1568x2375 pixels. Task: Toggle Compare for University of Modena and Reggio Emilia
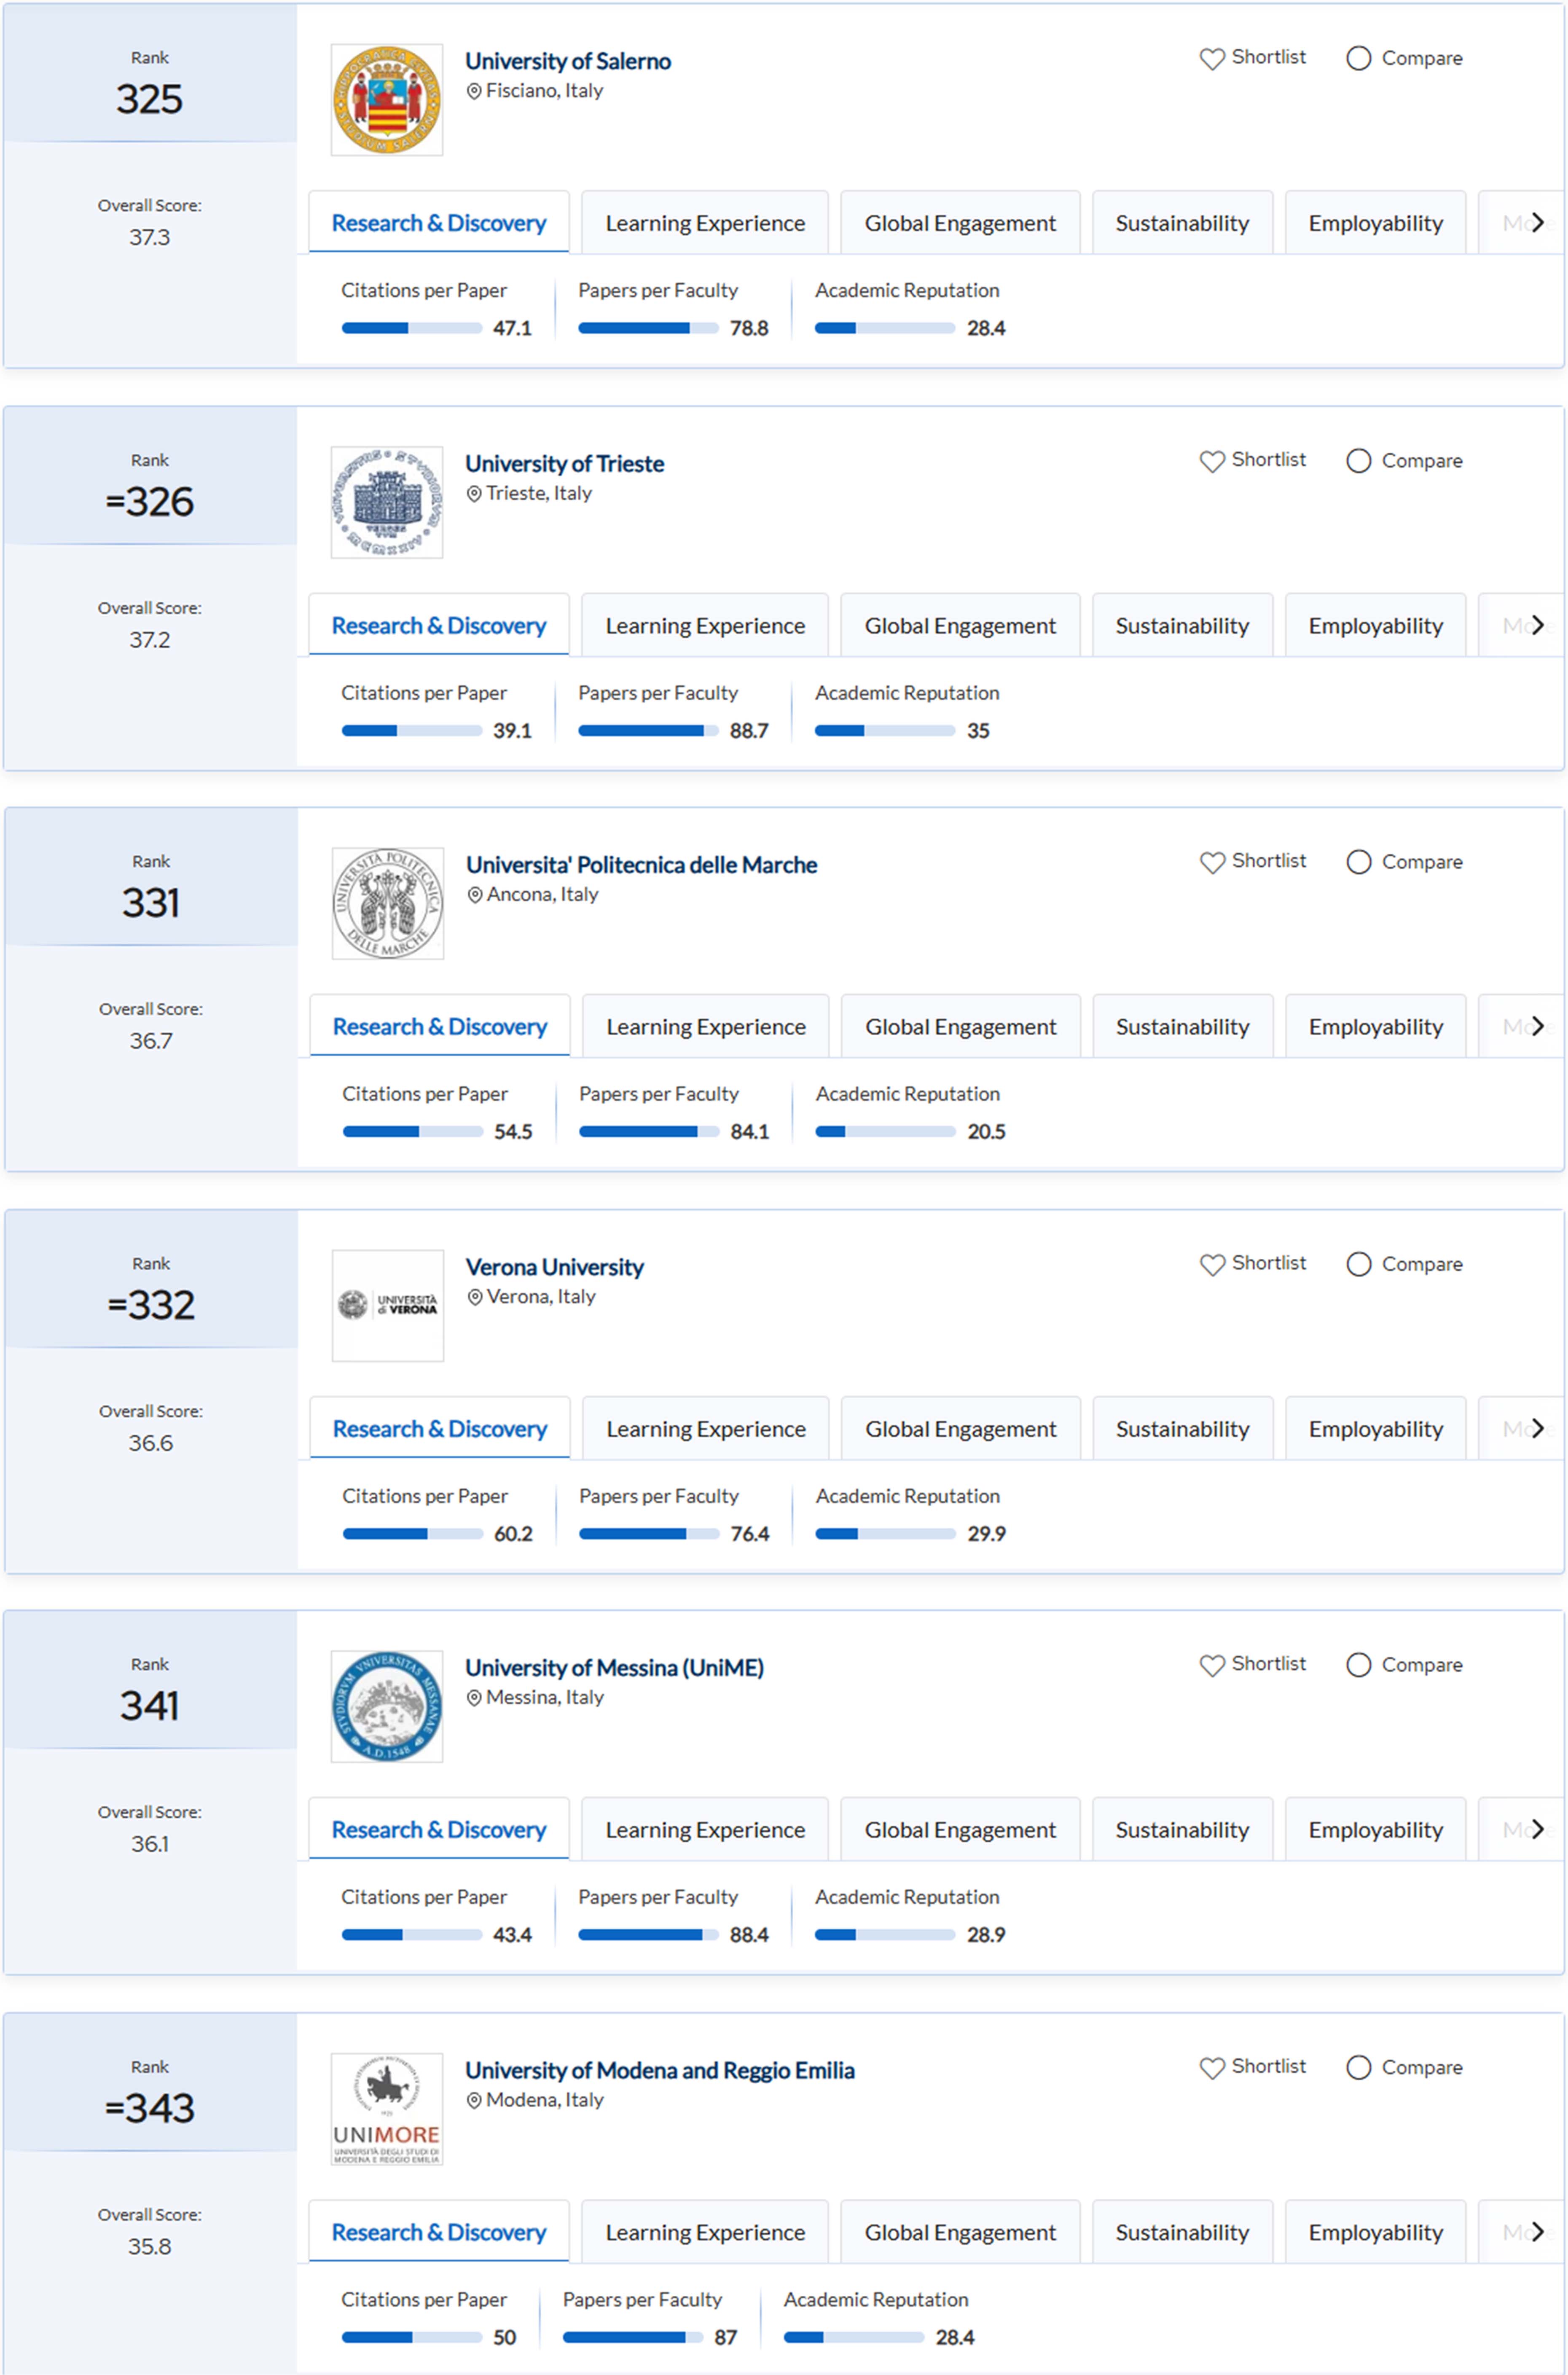click(x=1358, y=2067)
